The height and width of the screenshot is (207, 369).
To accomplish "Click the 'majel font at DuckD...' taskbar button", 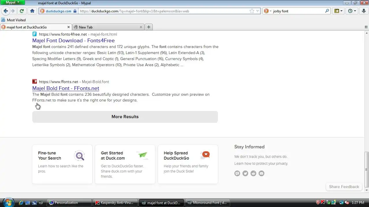I will tap(161, 203).
